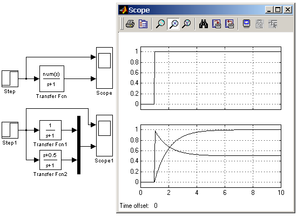Image resolution: width=297 pixels, height=216 pixels.
Task: Select the black Mux bar block
Action: [x=79, y=145]
